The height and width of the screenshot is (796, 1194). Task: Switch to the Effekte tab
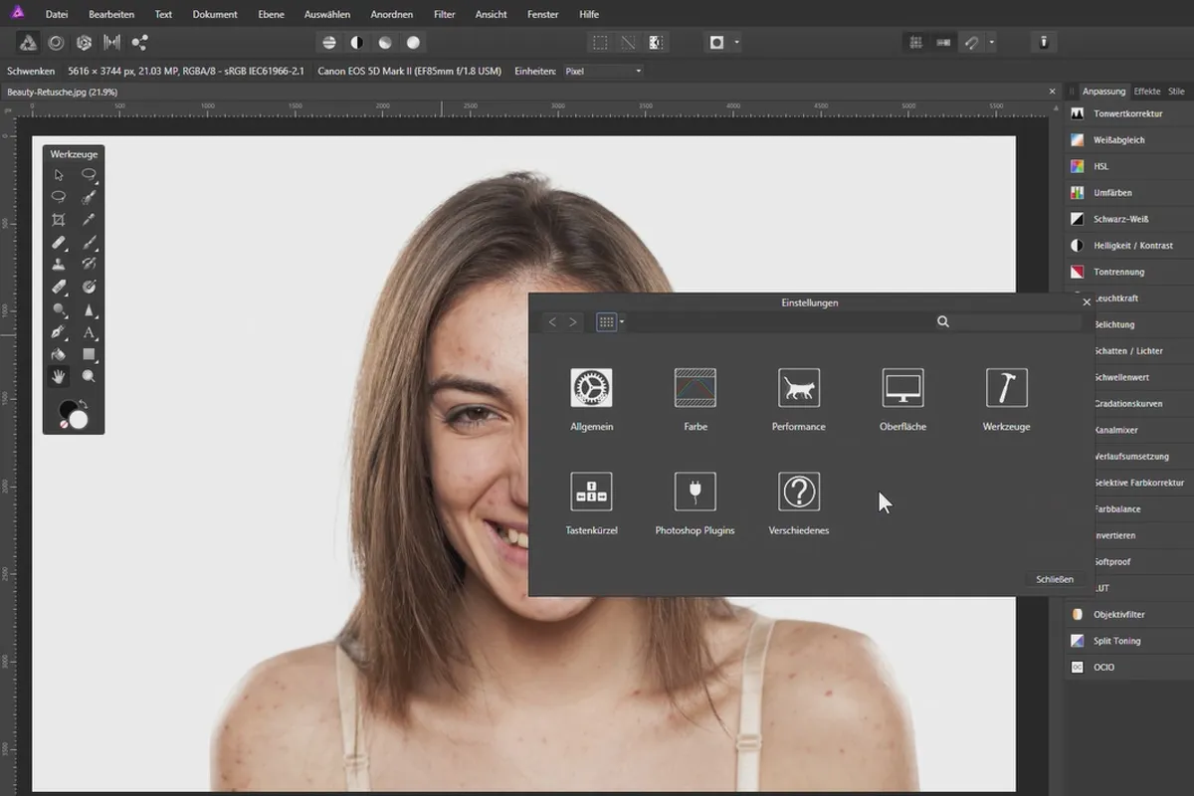pyautogui.click(x=1147, y=92)
